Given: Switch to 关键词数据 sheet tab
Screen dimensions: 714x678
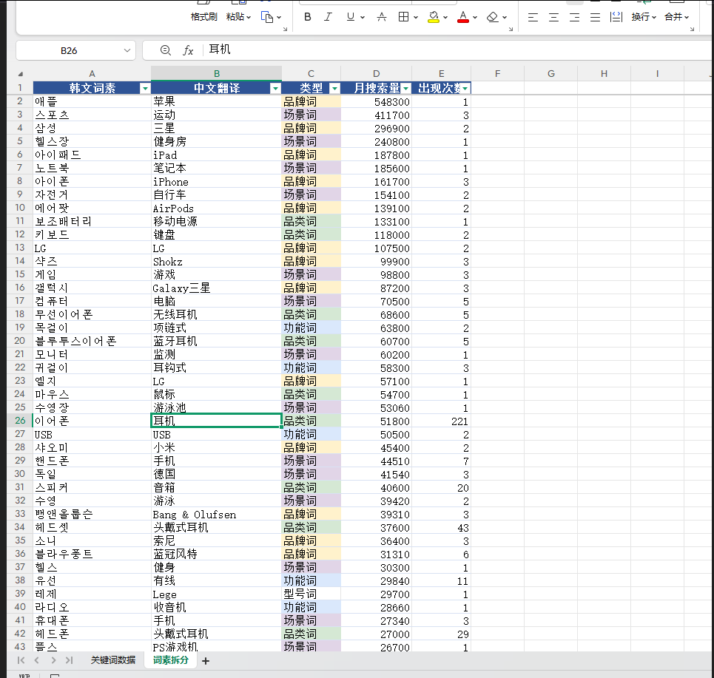Looking at the screenshot, I should tap(113, 660).
